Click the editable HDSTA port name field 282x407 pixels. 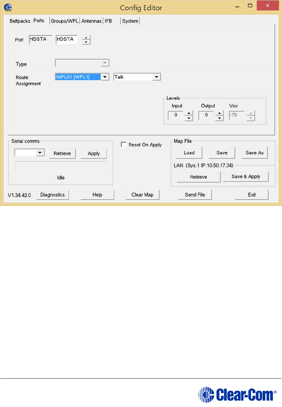pos(66,39)
